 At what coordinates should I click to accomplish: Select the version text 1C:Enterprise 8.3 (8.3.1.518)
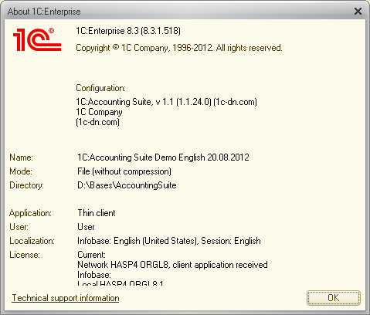point(128,31)
